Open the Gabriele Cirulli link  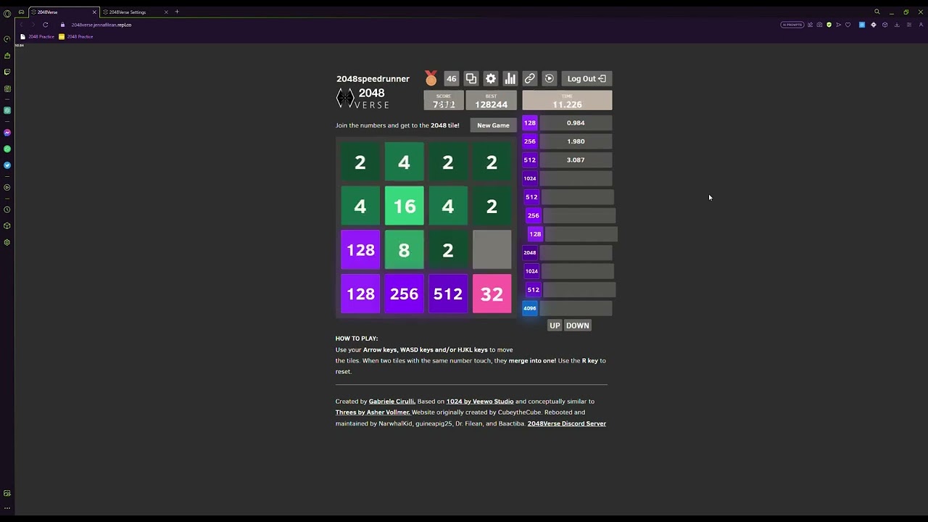(x=391, y=401)
